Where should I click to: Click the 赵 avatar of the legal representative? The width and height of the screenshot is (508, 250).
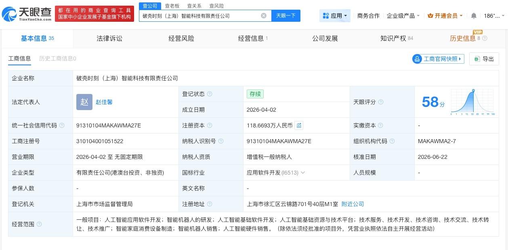[84, 102]
